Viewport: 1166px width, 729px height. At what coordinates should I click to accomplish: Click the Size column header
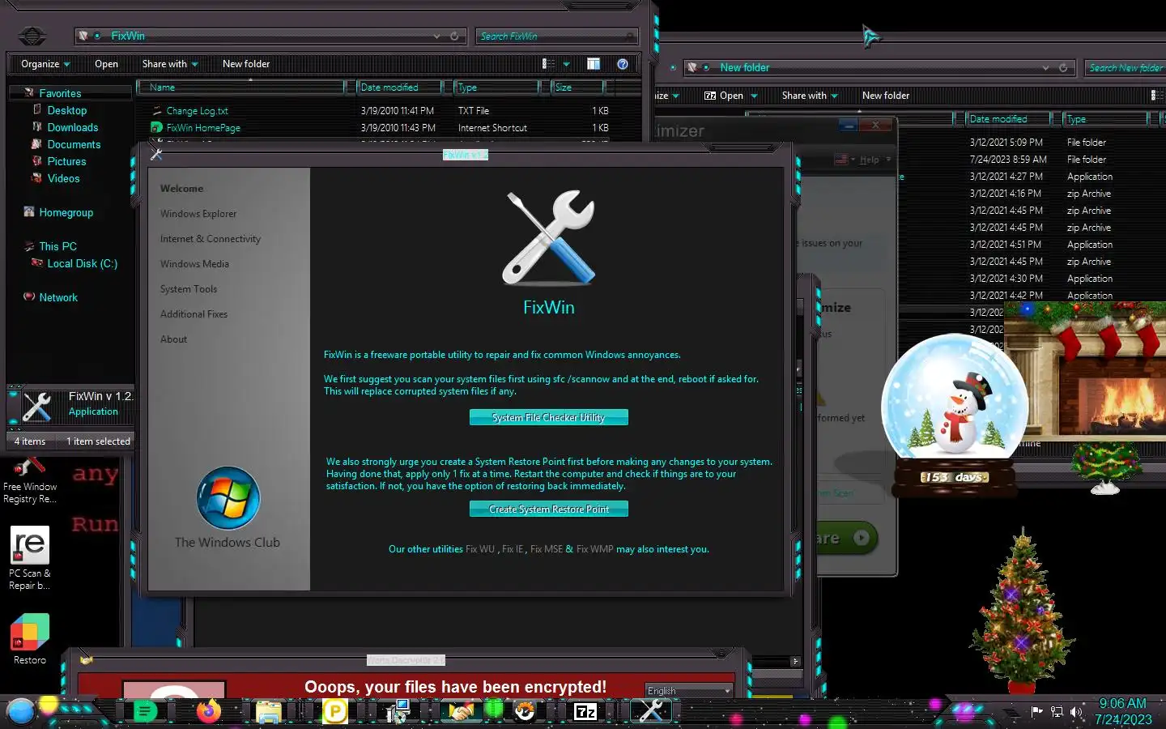(x=577, y=87)
